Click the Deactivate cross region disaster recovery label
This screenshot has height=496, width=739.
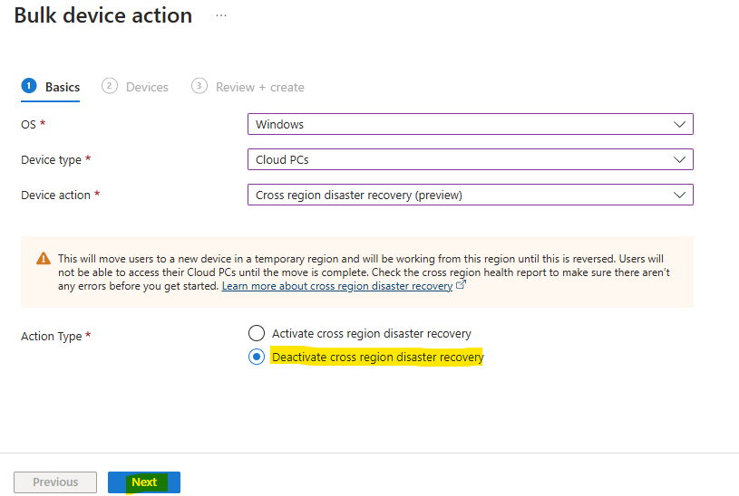(377, 358)
